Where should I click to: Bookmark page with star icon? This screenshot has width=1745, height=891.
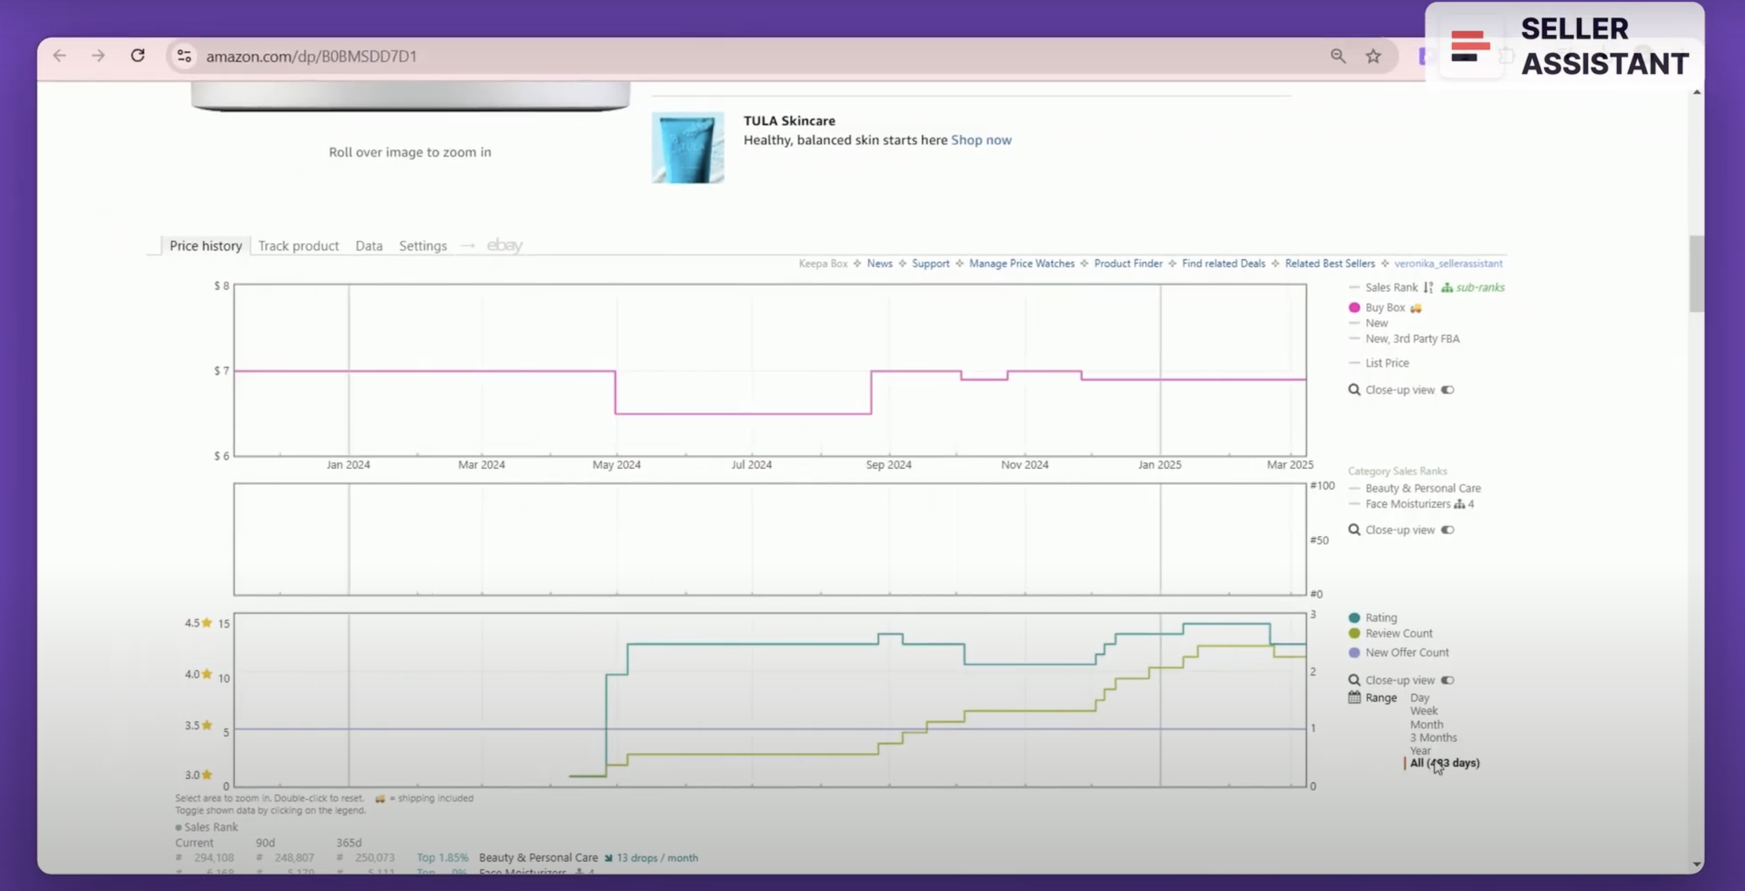1373,56
